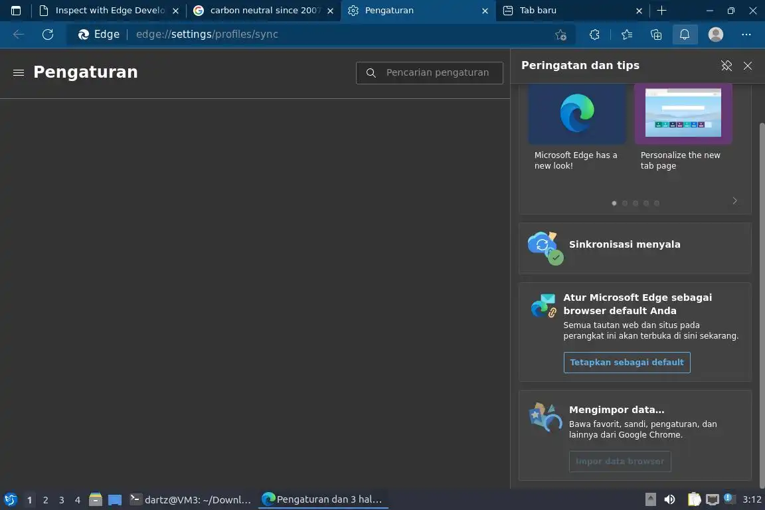Image resolution: width=765 pixels, height=510 pixels.
Task: Open the Sinkronisasi menyala notification
Action: tap(635, 248)
